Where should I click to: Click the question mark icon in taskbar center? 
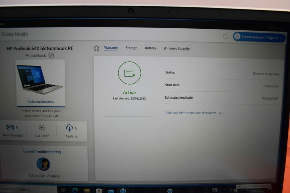pyautogui.click(x=170, y=191)
